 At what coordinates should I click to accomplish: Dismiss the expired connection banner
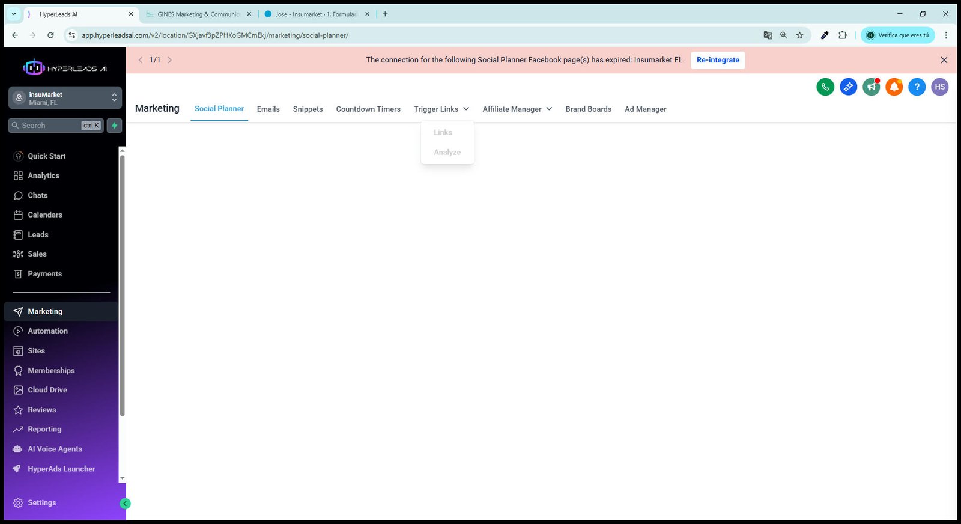tap(944, 60)
